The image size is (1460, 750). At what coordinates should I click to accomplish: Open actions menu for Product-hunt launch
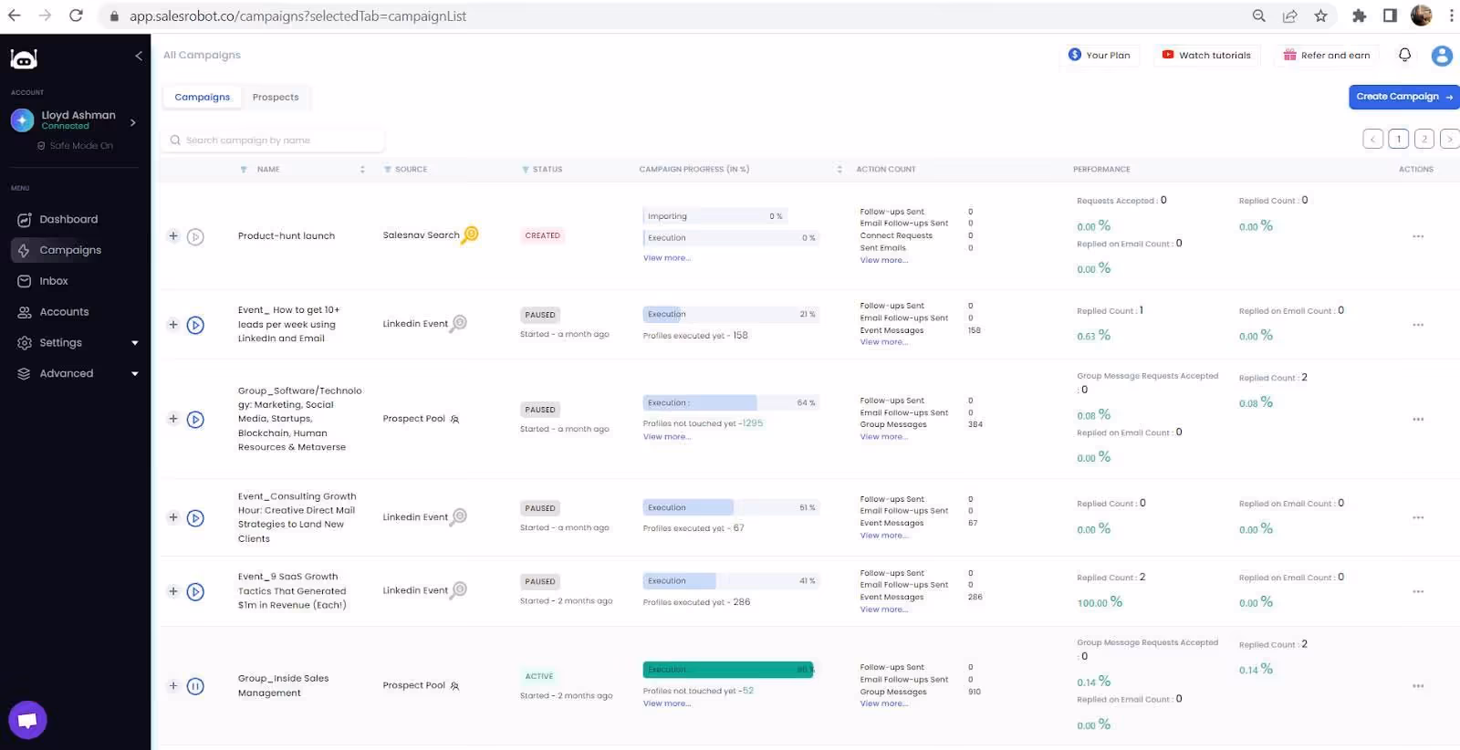(1418, 236)
